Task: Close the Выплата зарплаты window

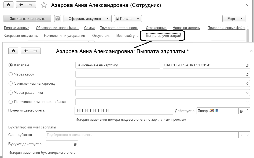Action: click(x=251, y=51)
